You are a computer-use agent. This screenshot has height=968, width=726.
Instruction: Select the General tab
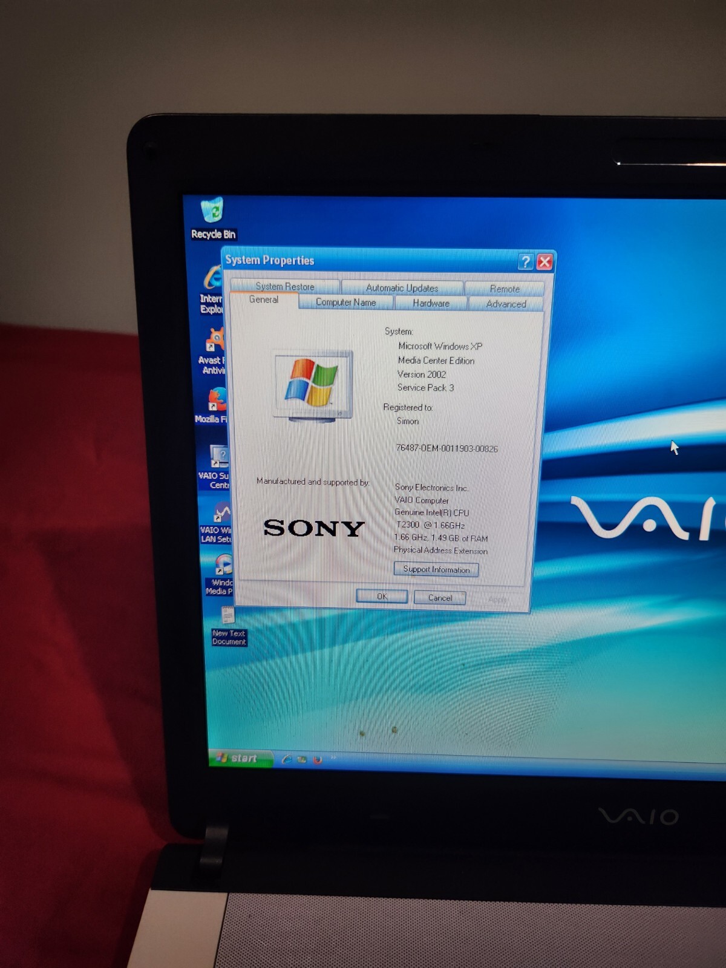point(264,300)
